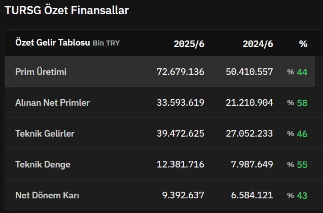Viewport: 323px width, 213px height.
Task: Click the TURSG Özet Finansallar heading
Action: point(67,10)
